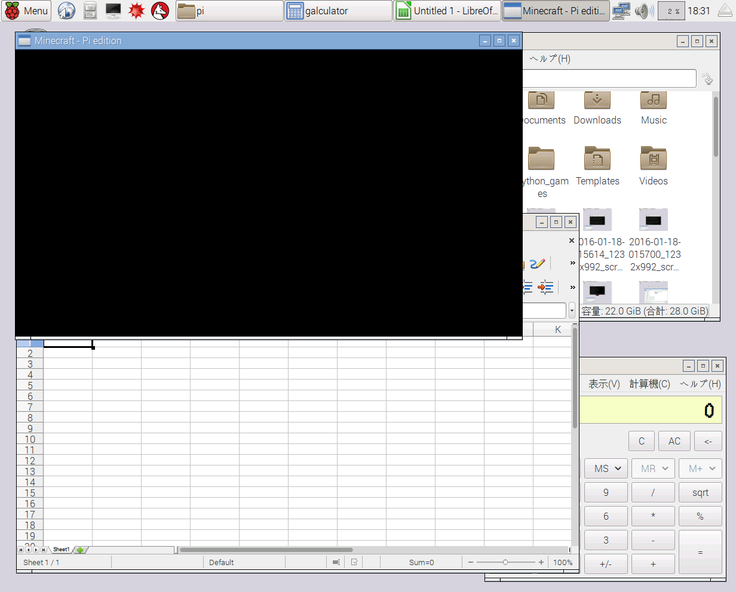Viewport: 736px width, 592px height.
Task: Launch the terminal monitor icon in taskbar
Action: pos(113,11)
